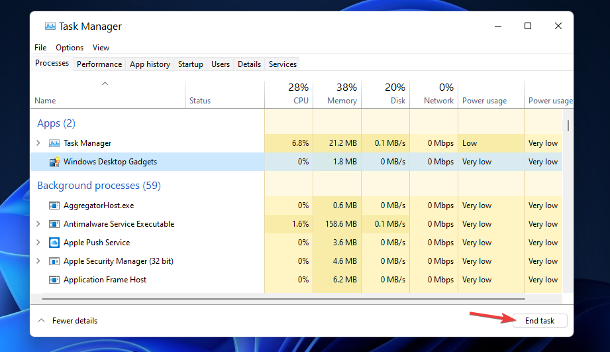Switch to the Users tab

[221, 64]
